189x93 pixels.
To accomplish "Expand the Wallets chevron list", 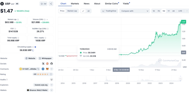I will click(x=52, y=90).
